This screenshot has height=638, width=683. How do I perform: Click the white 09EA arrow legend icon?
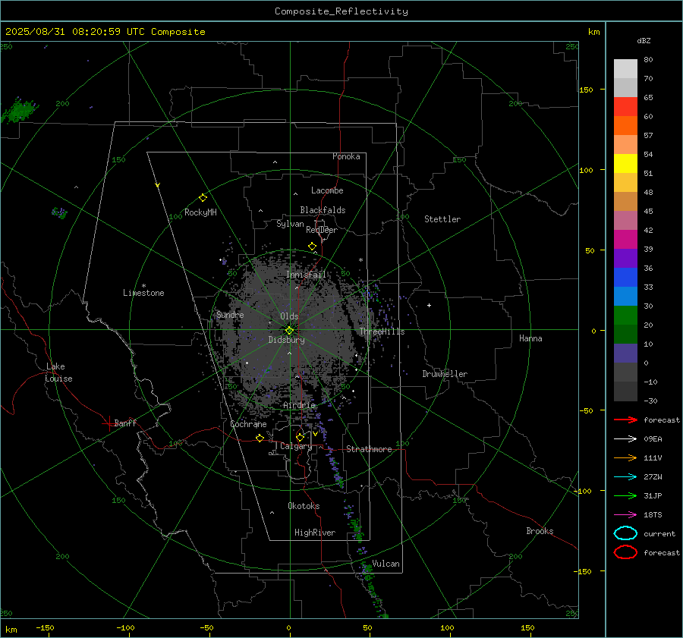tap(625, 439)
